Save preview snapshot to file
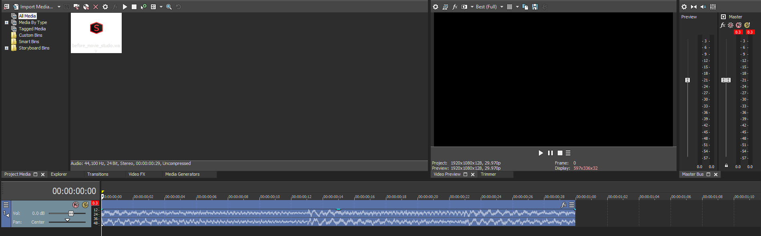The height and width of the screenshot is (236, 761). click(535, 7)
